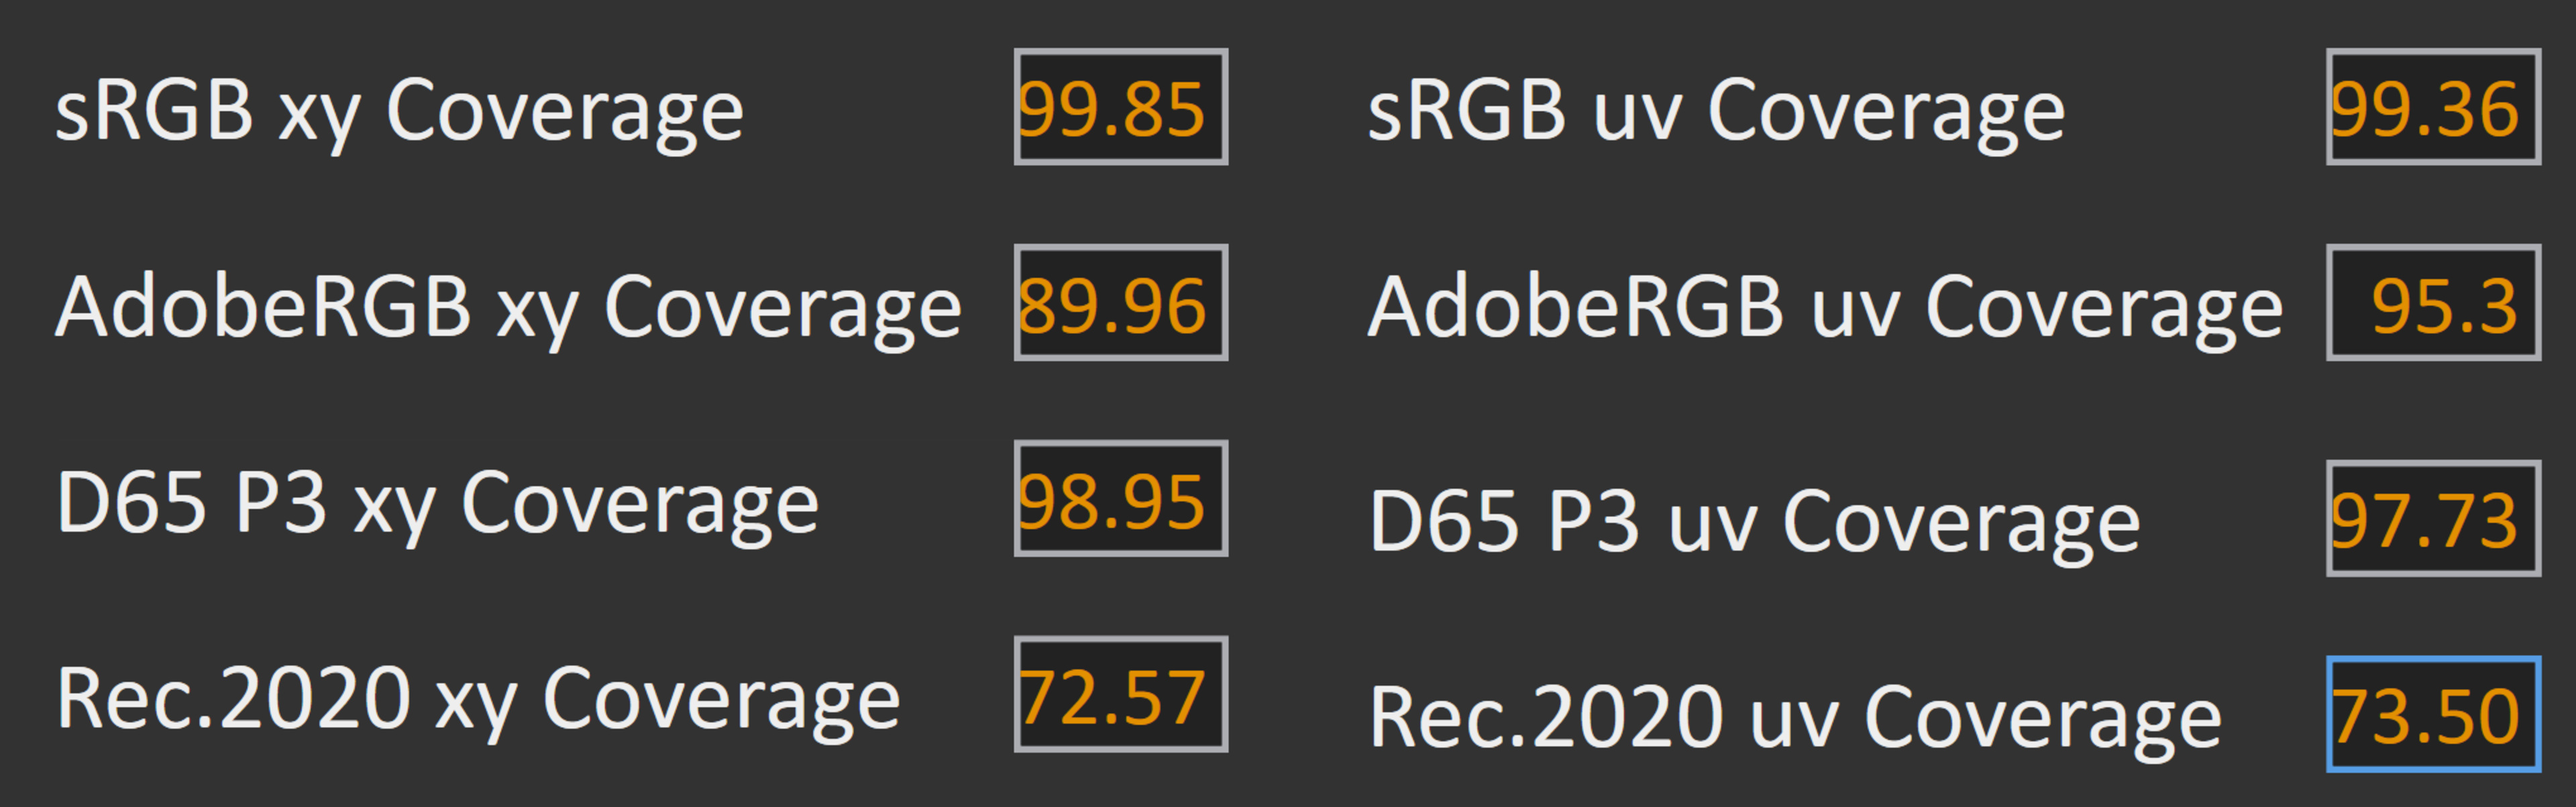Click the box showing value 72.57
2576x807 pixels.
click(x=1120, y=695)
